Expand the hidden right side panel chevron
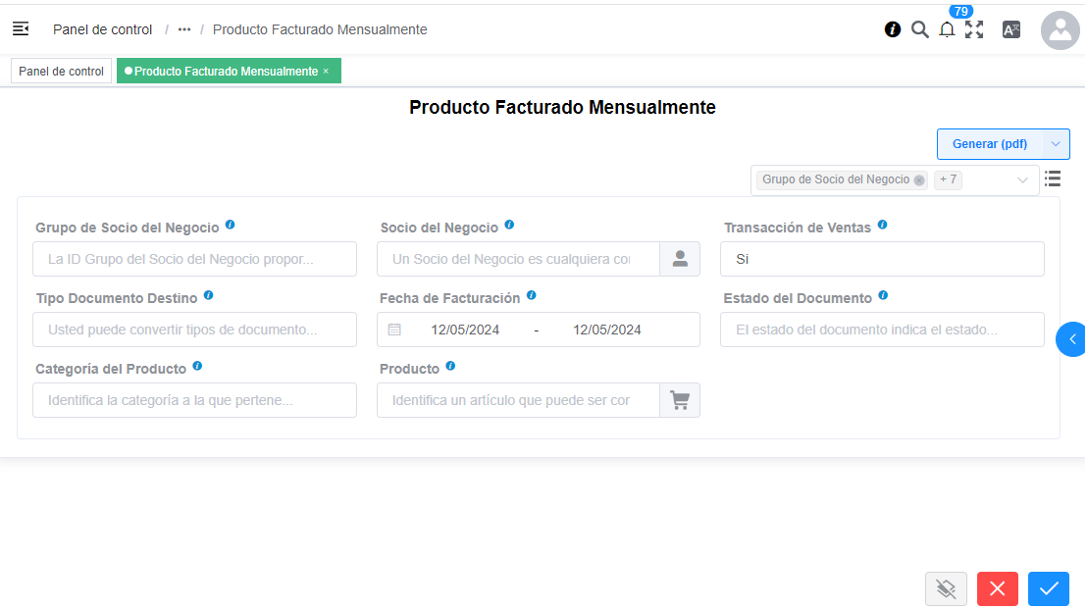Screen dimensions: 1085x610 pos(1071,338)
